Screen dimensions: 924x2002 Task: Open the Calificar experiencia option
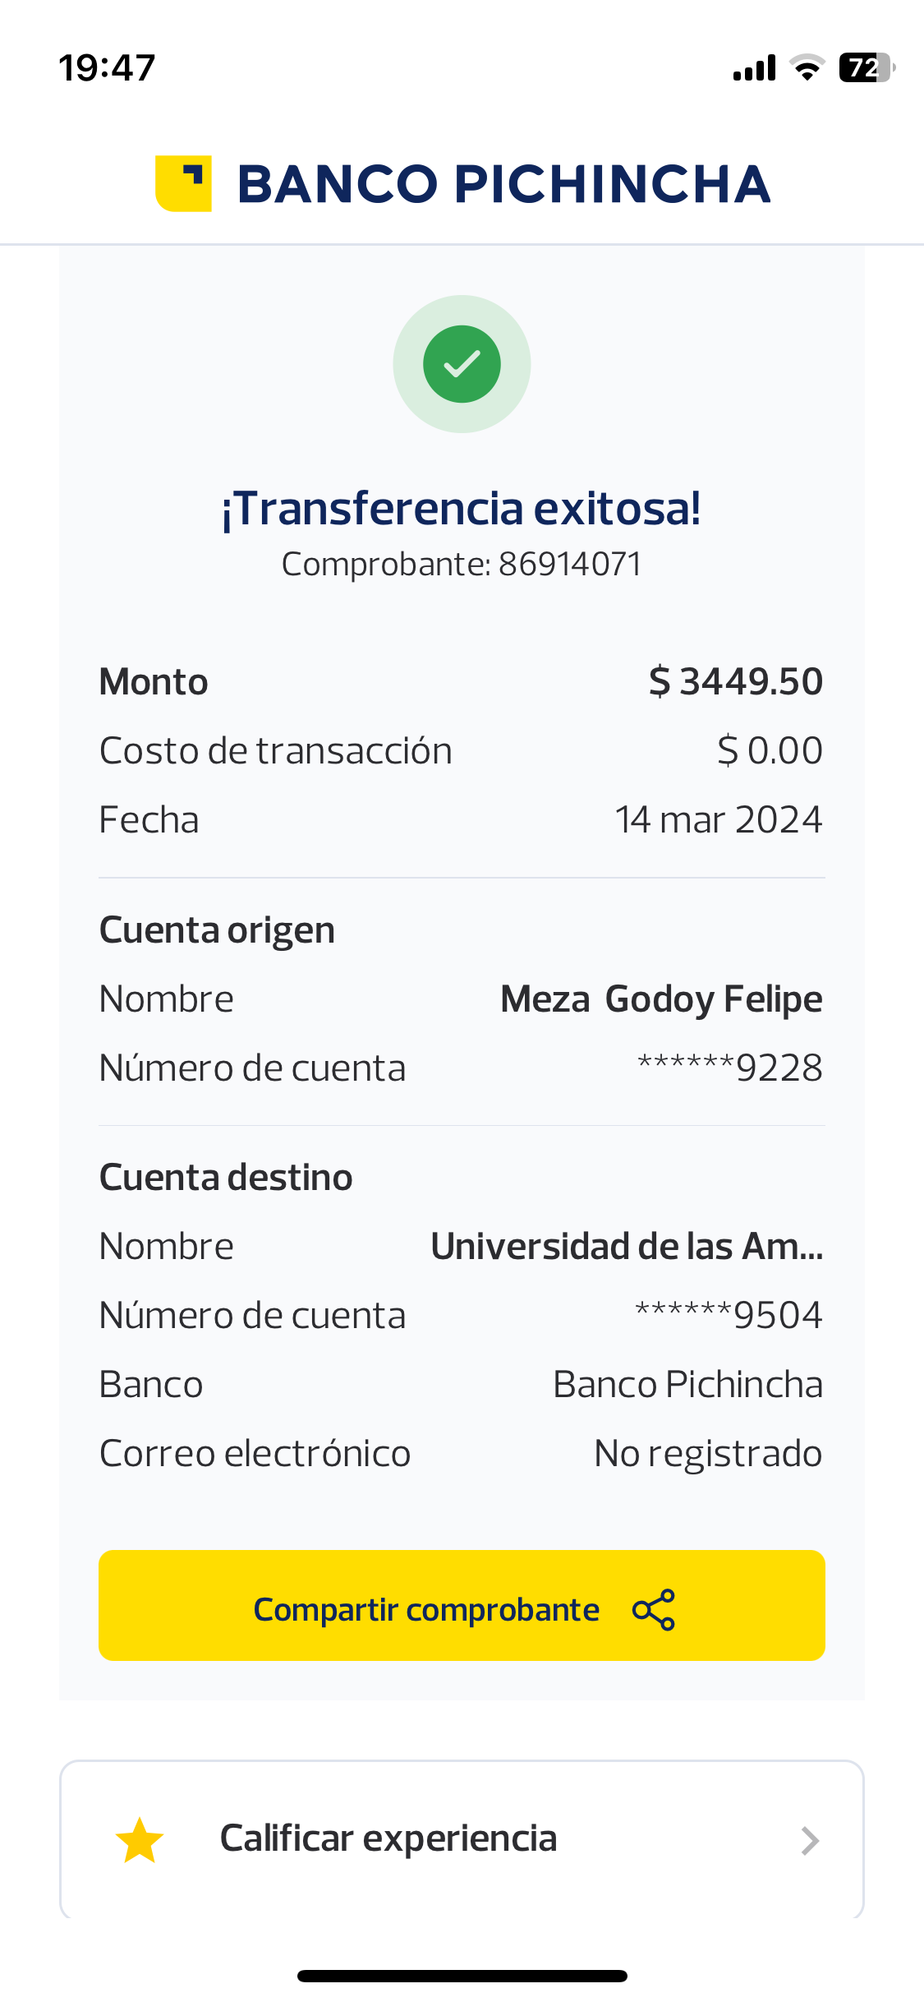[388, 1838]
